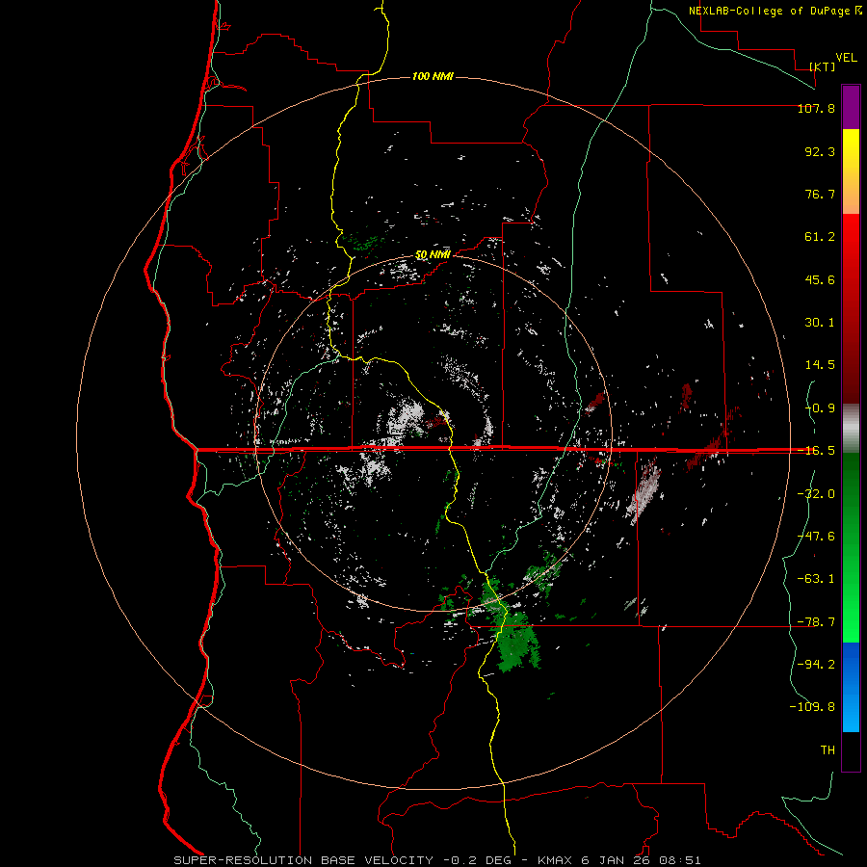Click the 30.1 scale value
867x867 pixels.
[x=820, y=323]
